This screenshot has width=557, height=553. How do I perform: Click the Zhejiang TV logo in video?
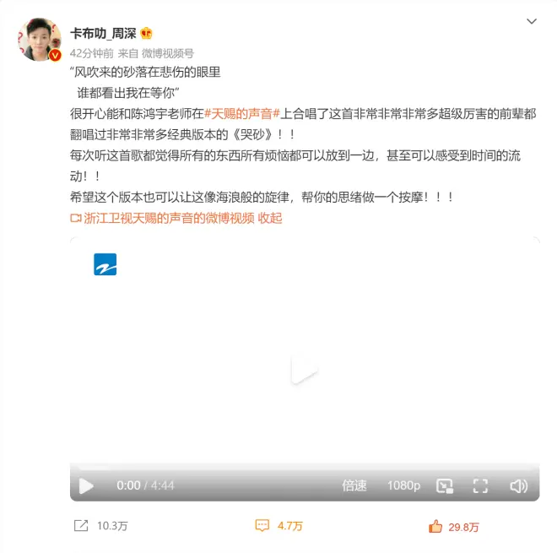click(x=105, y=264)
